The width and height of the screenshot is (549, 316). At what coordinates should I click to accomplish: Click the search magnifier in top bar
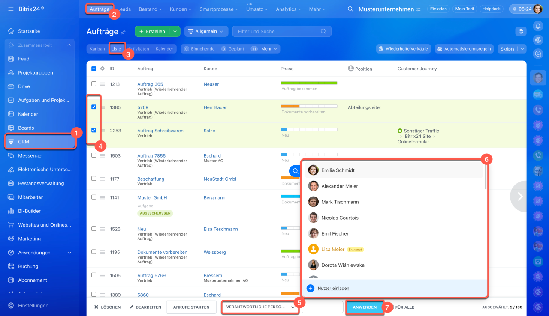coord(350,9)
